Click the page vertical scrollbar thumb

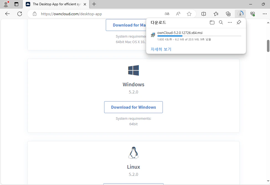click(x=268, y=46)
